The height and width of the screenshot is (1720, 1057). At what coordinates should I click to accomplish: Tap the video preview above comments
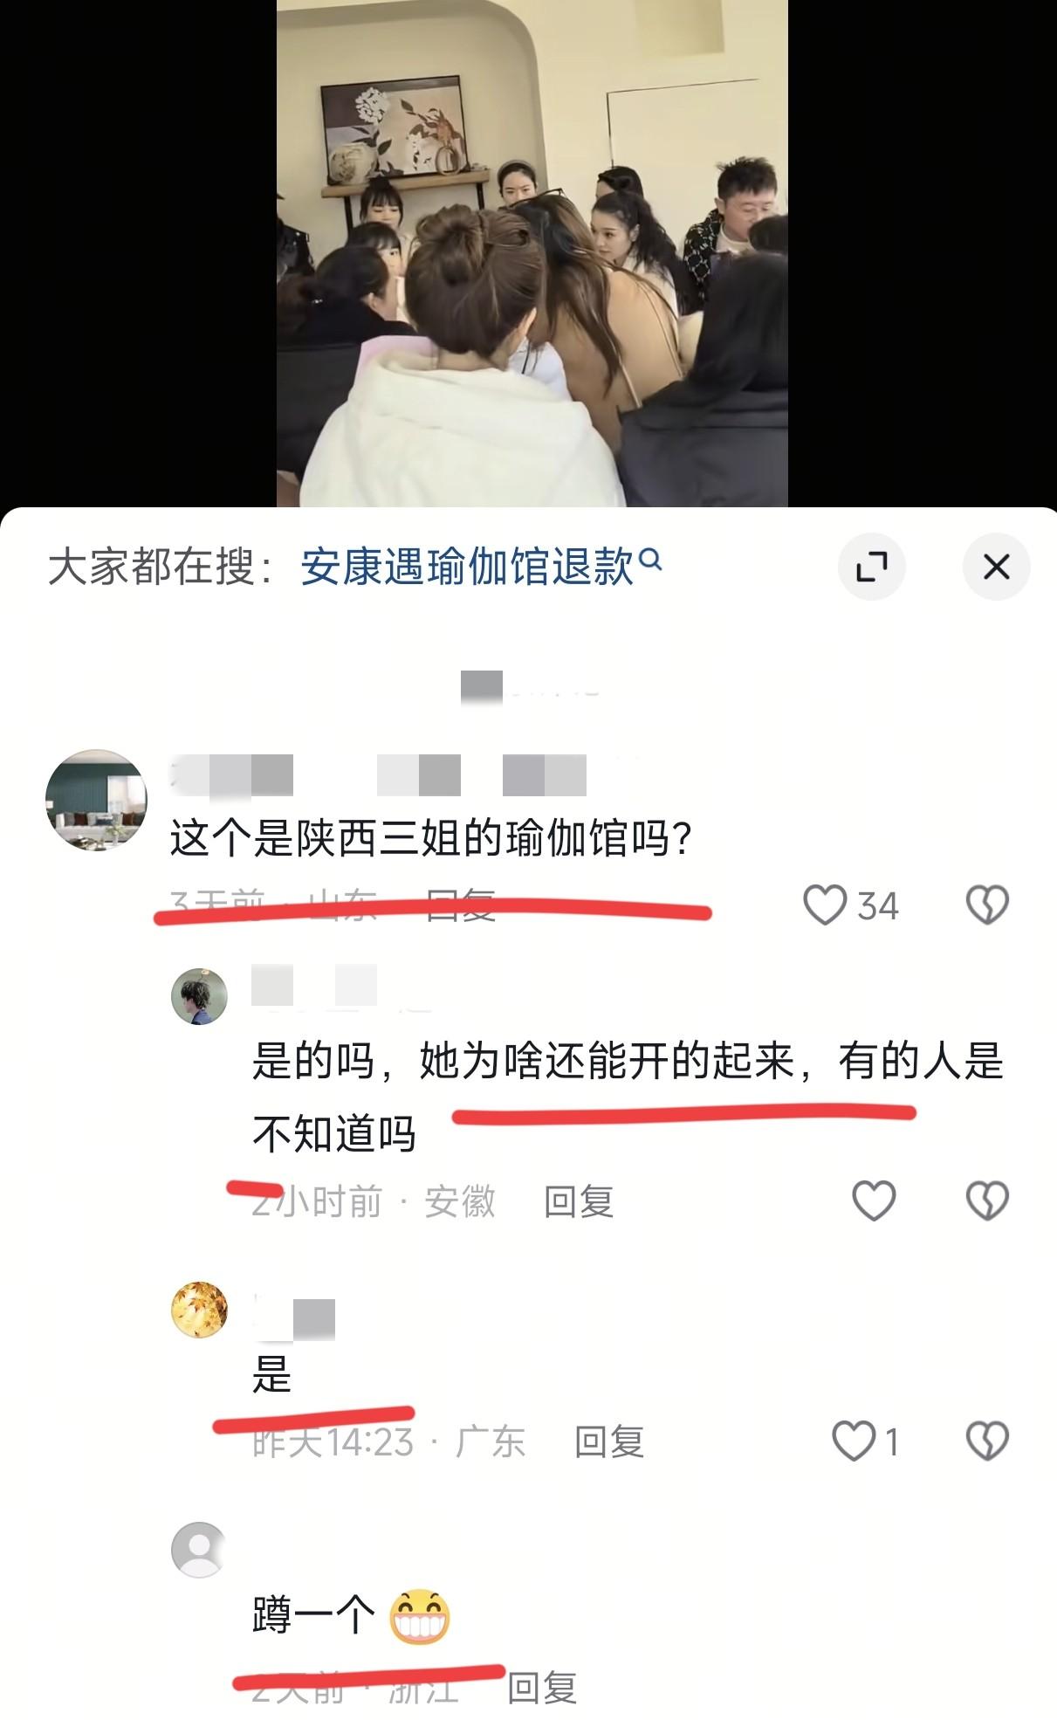point(532,253)
